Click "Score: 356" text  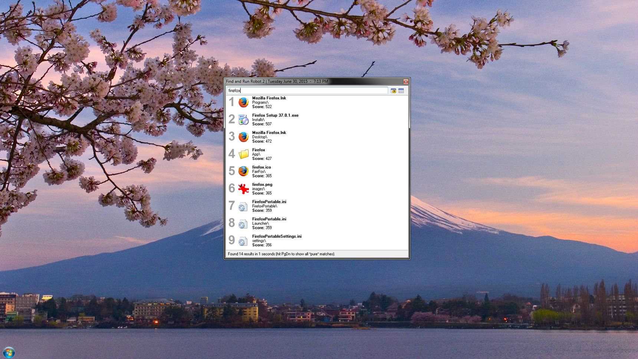(262, 245)
